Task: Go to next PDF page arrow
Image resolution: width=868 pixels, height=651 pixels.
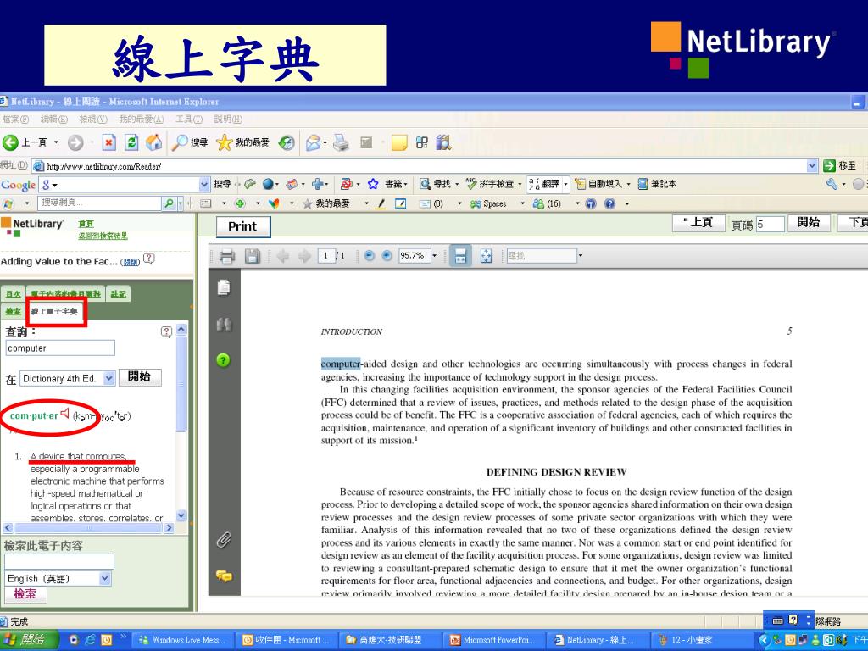Action: 304,256
